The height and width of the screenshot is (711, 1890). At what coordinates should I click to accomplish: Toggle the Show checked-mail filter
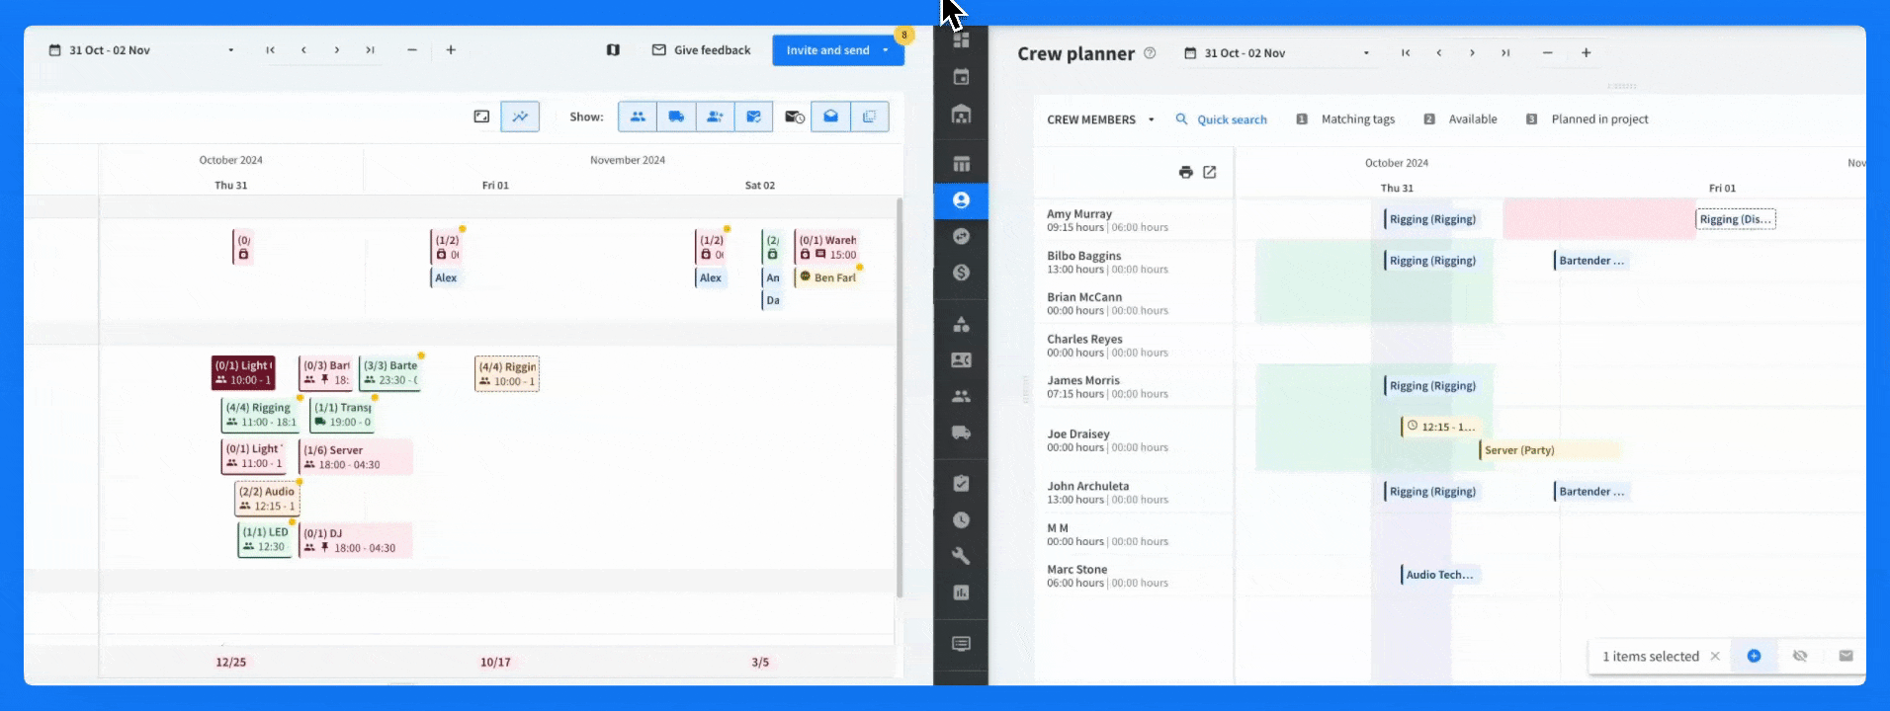753,117
